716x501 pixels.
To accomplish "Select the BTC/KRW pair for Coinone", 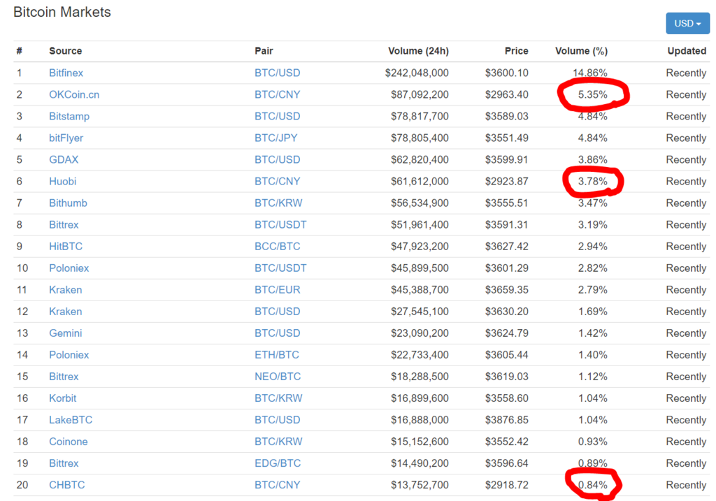I will pyautogui.click(x=278, y=441).
